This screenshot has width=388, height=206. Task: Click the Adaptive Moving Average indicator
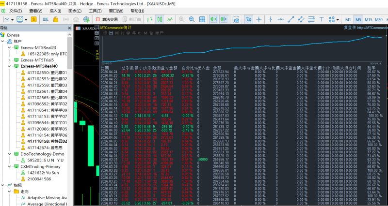tap(47, 198)
